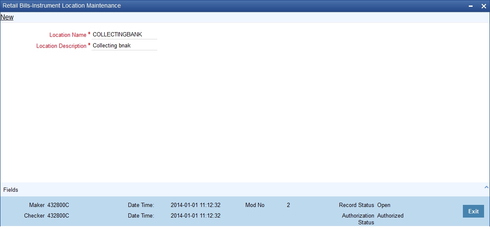Minimize the Instrument Location Maintenance window
The height and width of the screenshot is (229, 490).
pos(471,6)
